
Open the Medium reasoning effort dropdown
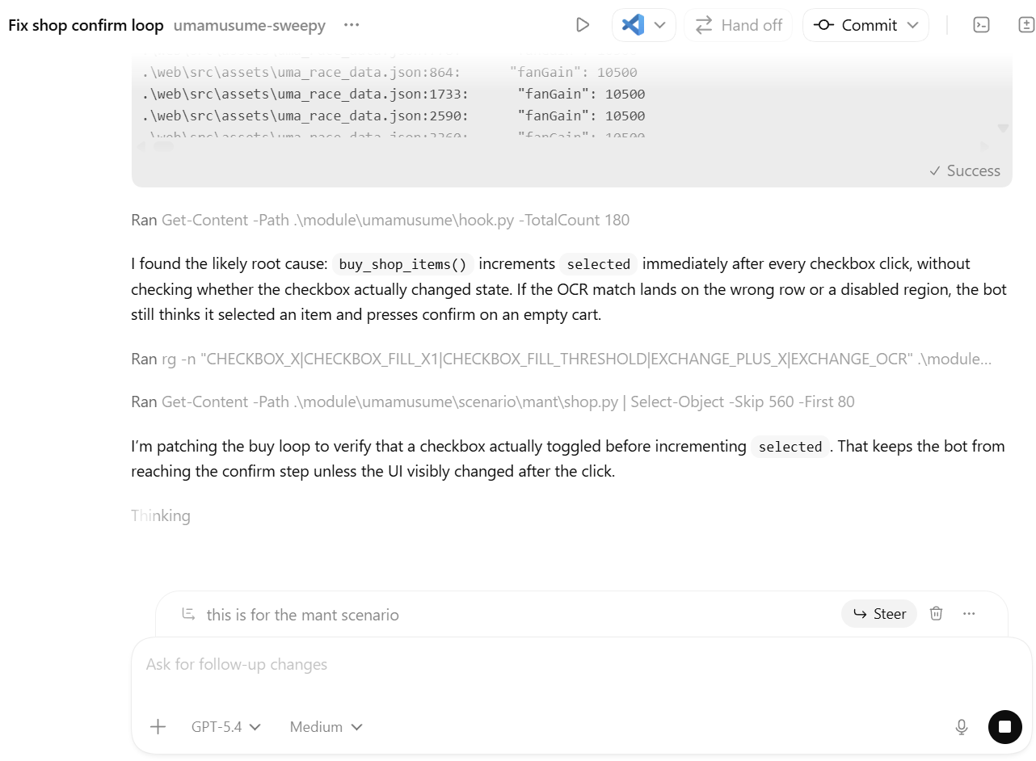[x=326, y=727]
